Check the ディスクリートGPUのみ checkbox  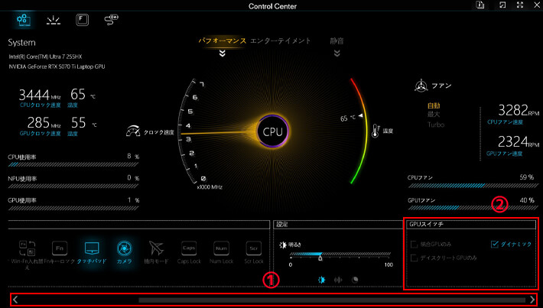click(x=415, y=258)
